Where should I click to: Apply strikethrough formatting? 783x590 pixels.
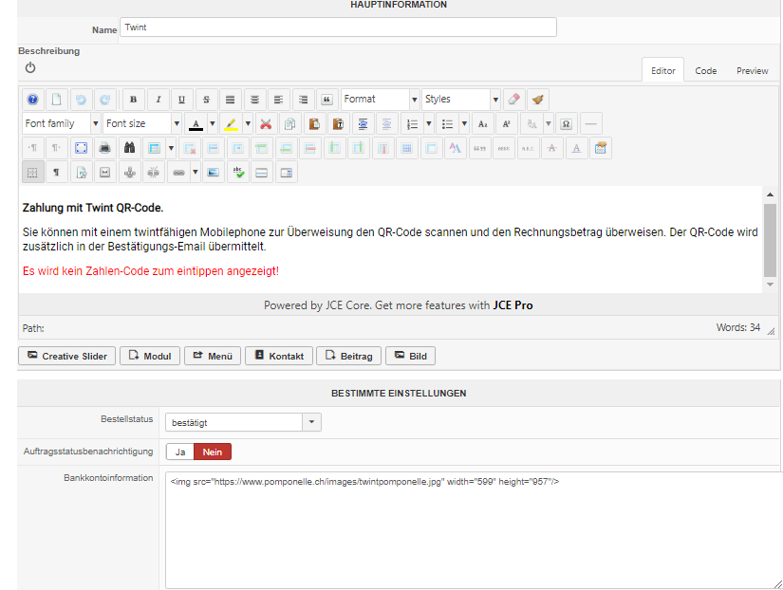coord(206,100)
